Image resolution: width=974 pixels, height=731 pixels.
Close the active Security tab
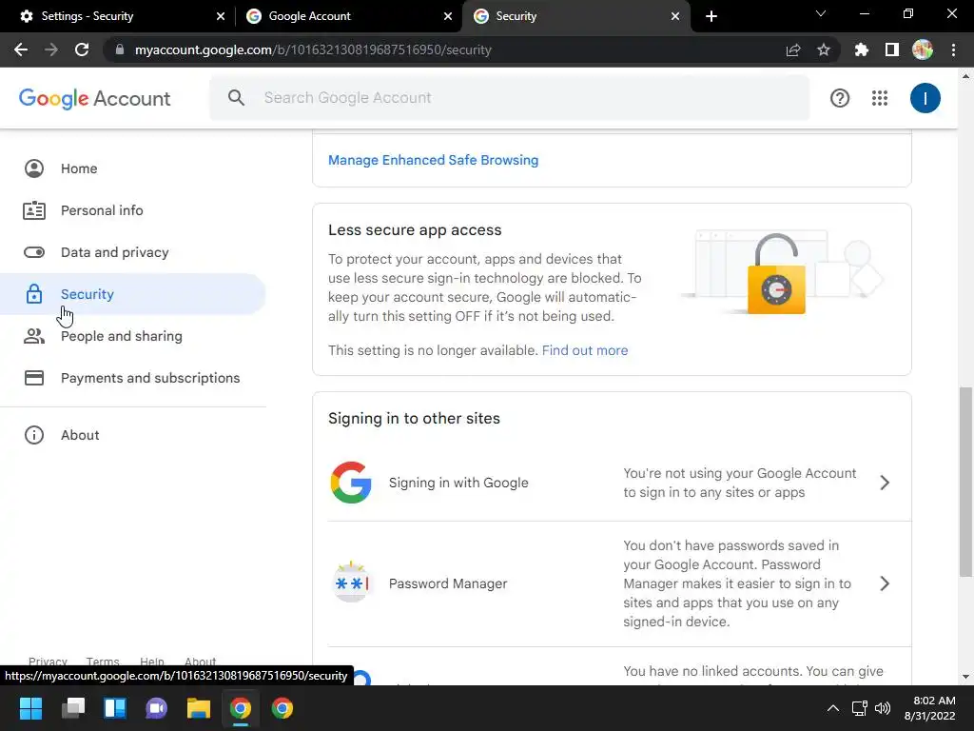point(675,16)
